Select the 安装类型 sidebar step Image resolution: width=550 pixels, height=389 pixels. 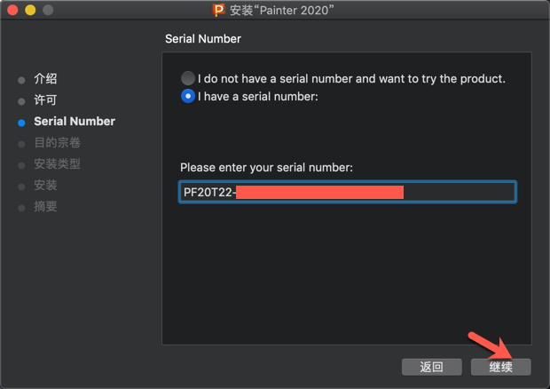pos(57,164)
